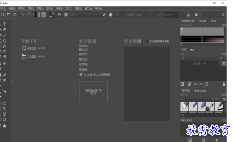Click the brush size stepper arrows in toolbar
This screenshot has width=233, height=142.
tap(180, 15)
